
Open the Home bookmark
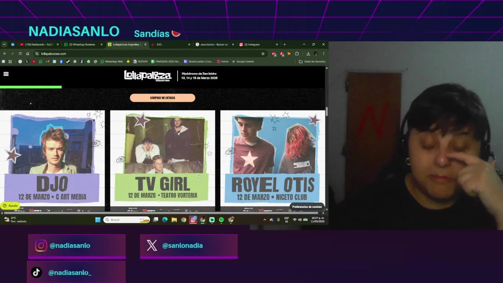tap(223, 61)
